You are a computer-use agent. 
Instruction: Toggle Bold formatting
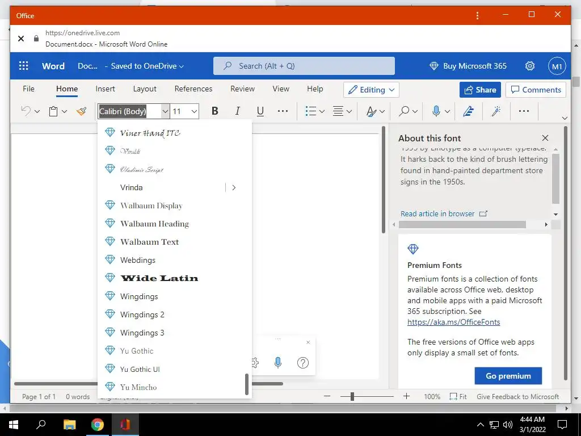[215, 111]
